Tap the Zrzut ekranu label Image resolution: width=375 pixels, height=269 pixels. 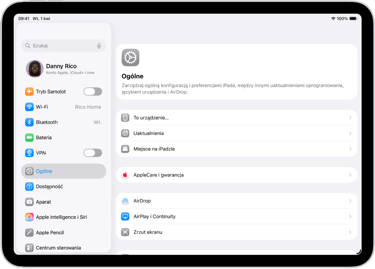(148, 232)
